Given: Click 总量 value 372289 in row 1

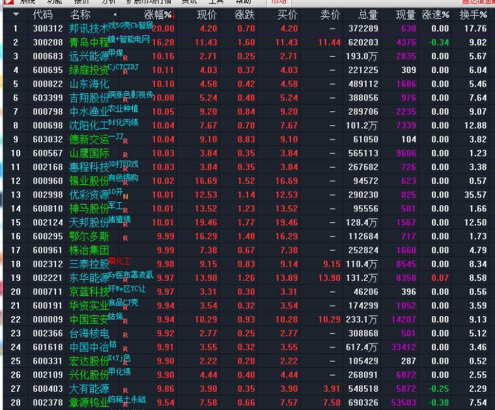Looking at the screenshot, I should coord(363,29).
